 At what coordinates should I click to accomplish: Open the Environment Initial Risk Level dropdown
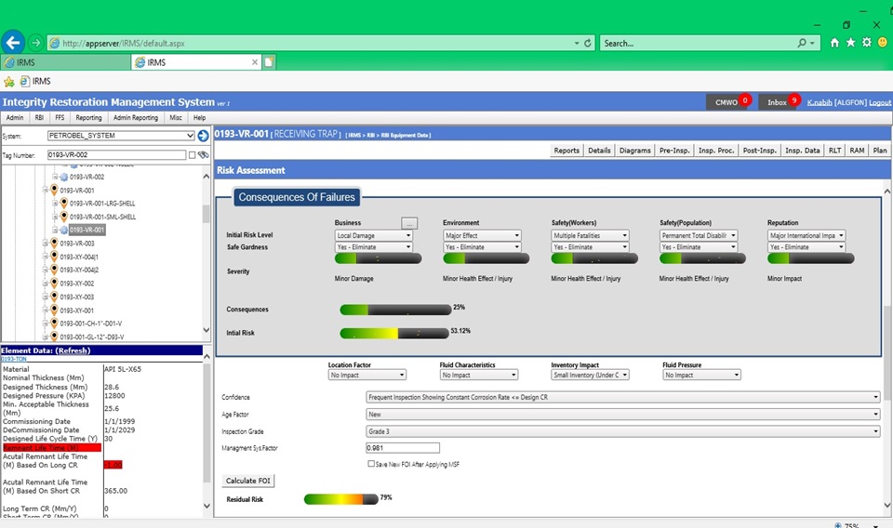481,236
